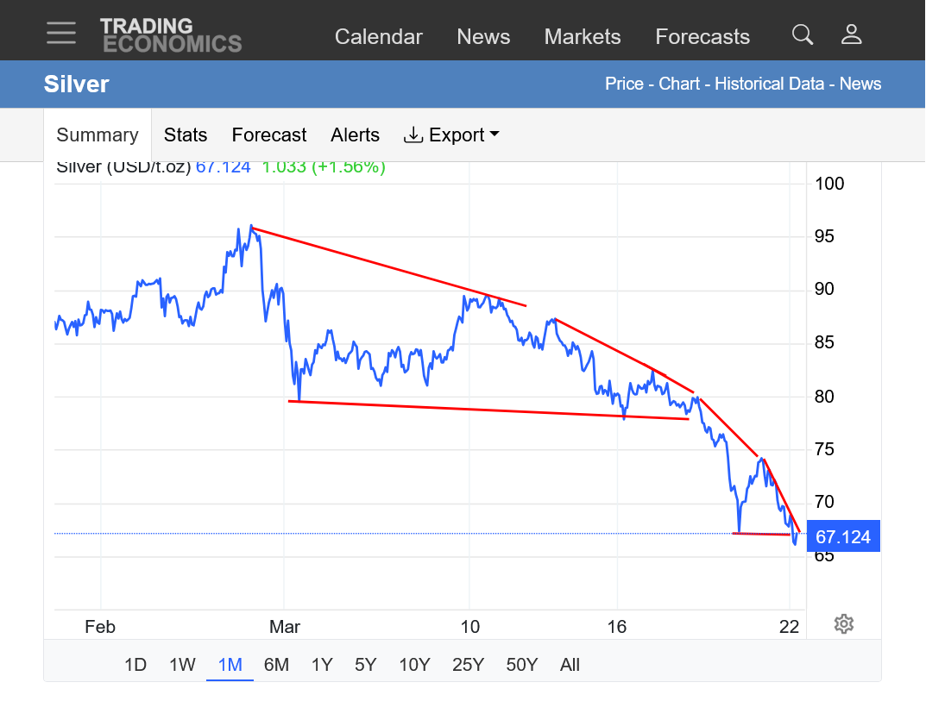Open the Markets menu item

pos(583,37)
